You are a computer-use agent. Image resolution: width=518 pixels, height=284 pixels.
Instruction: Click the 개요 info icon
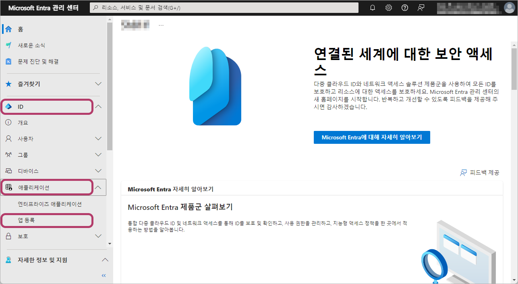click(x=8, y=122)
